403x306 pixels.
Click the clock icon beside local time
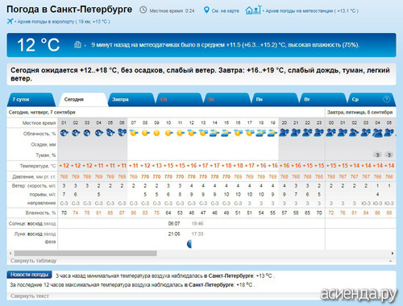pyautogui.click(x=143, y=10)
